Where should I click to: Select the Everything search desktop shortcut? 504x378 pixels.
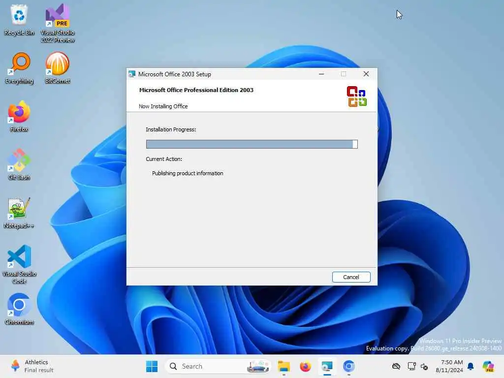click(x=19, y=68)
